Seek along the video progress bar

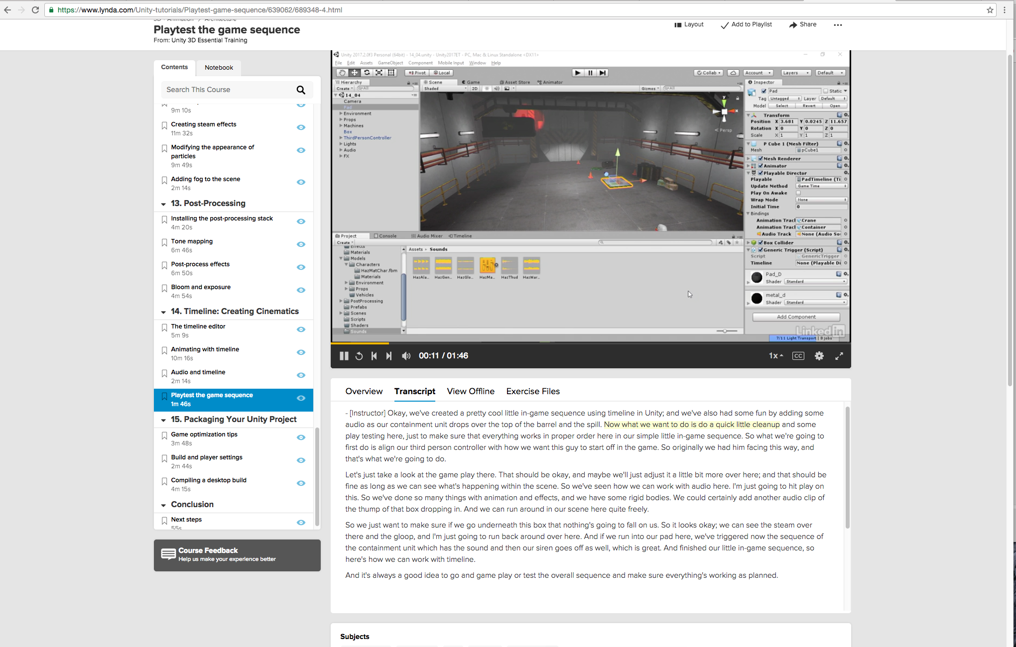click(591, 343)
